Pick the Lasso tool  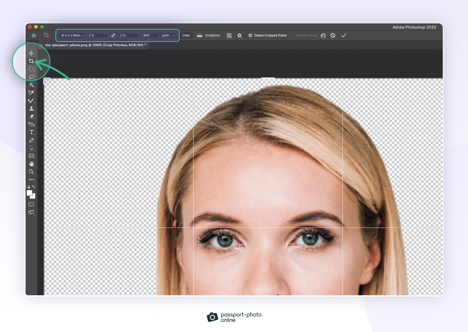[x=31, y=77]
